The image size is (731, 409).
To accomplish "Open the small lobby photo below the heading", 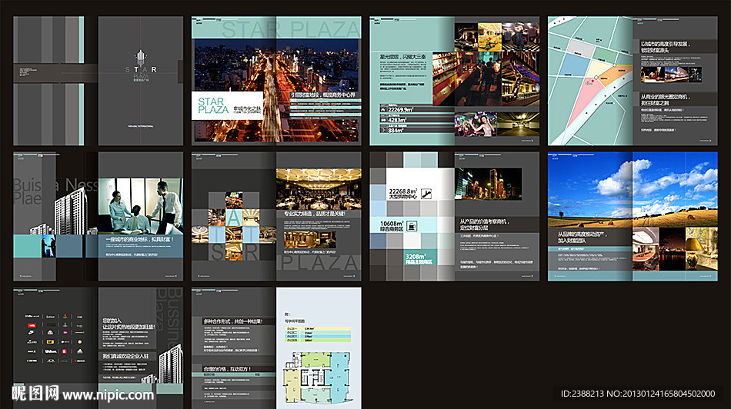I will coord(310,239).
